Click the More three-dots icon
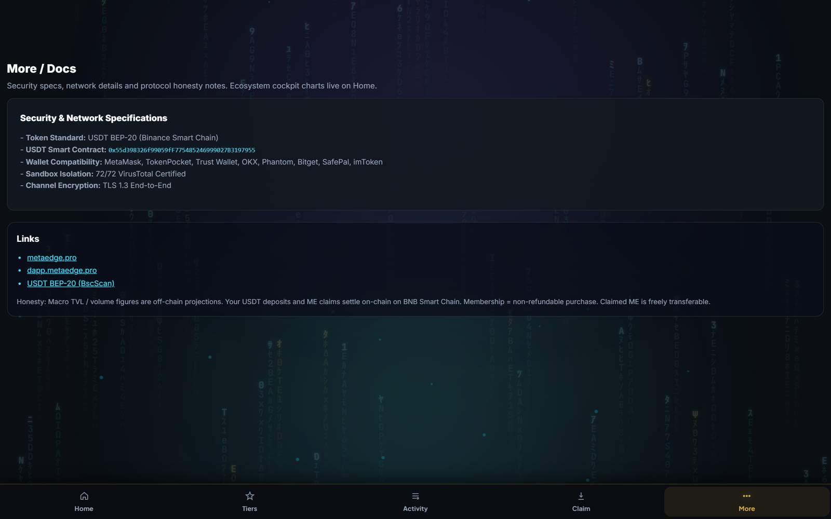Image resolution: width=831 pixels, height=519 pixels. [x=746, y=496]
